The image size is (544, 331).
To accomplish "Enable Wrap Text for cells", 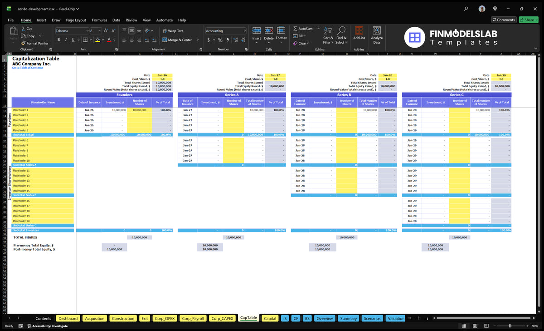I will click(173, 31).
